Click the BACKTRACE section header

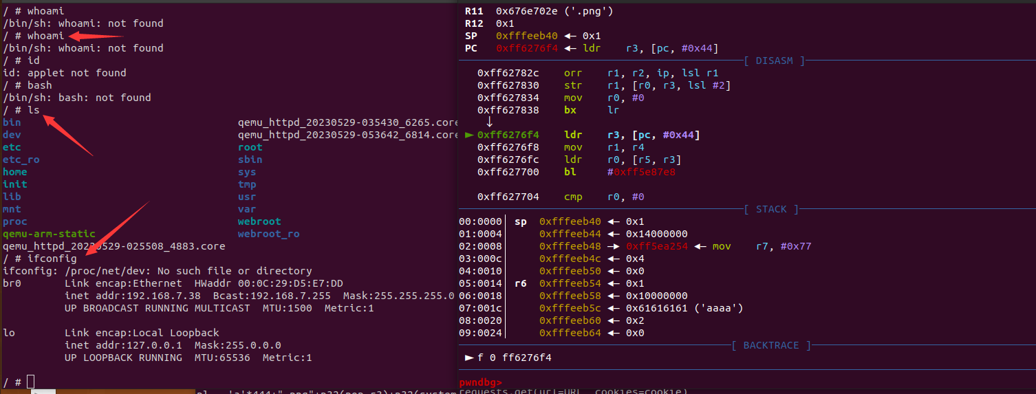pos(771,345)
